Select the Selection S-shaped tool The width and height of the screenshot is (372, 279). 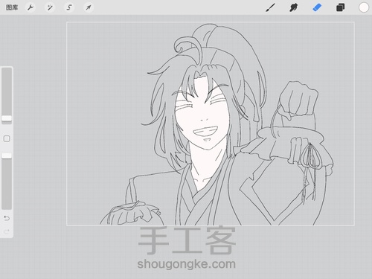(69, 7)
